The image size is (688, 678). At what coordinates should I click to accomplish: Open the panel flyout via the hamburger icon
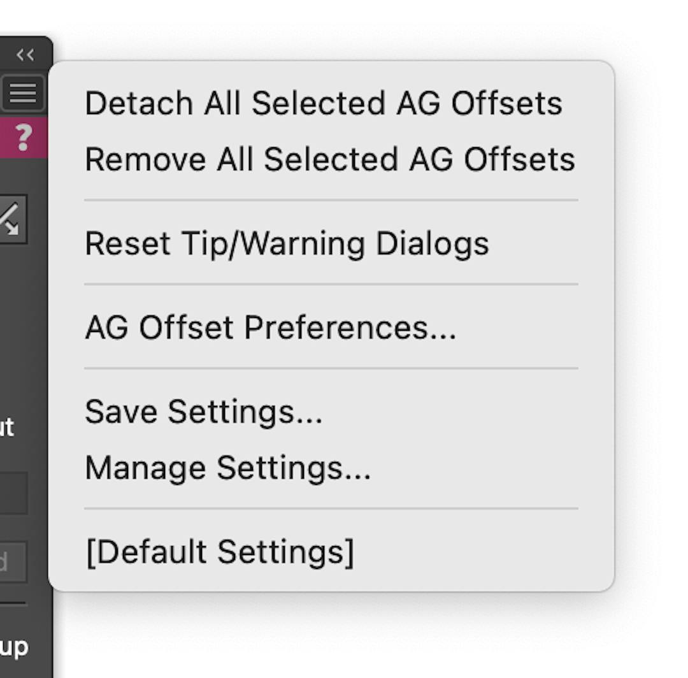pos(24,93)
